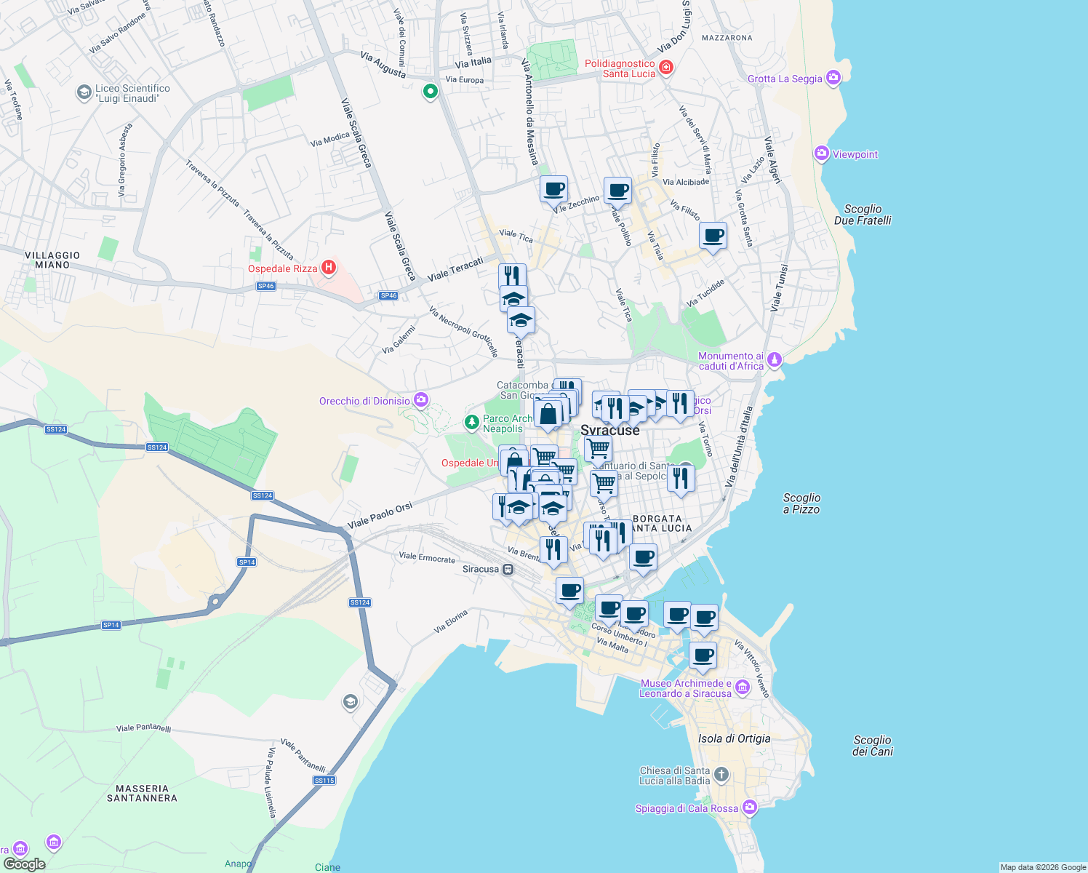Select the Ospedale Rizza hospital marker
This screenshot has width=1088, height=873.
tap(329, 268)
